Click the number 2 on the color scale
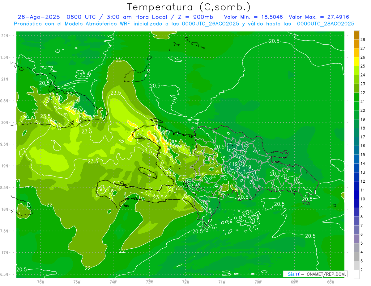 [362, 270]
